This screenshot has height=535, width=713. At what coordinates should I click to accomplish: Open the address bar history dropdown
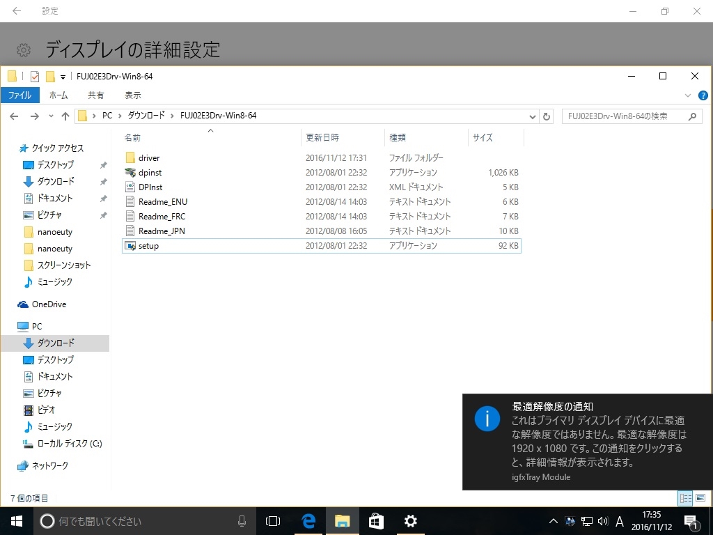tap(533, 116)
